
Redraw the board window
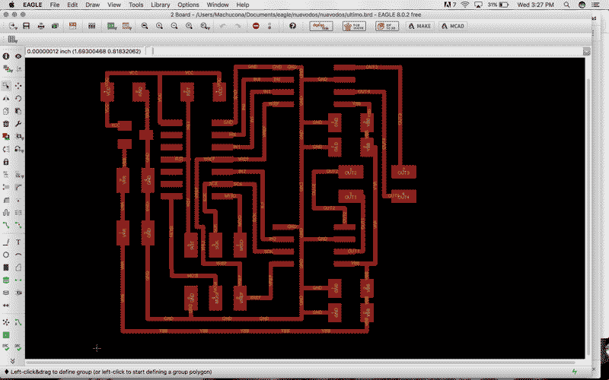coord(189,26)
